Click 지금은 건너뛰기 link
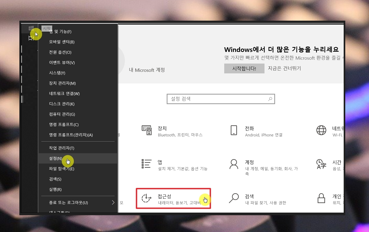Screen dimensions: 369x232 tap(284, 68)
